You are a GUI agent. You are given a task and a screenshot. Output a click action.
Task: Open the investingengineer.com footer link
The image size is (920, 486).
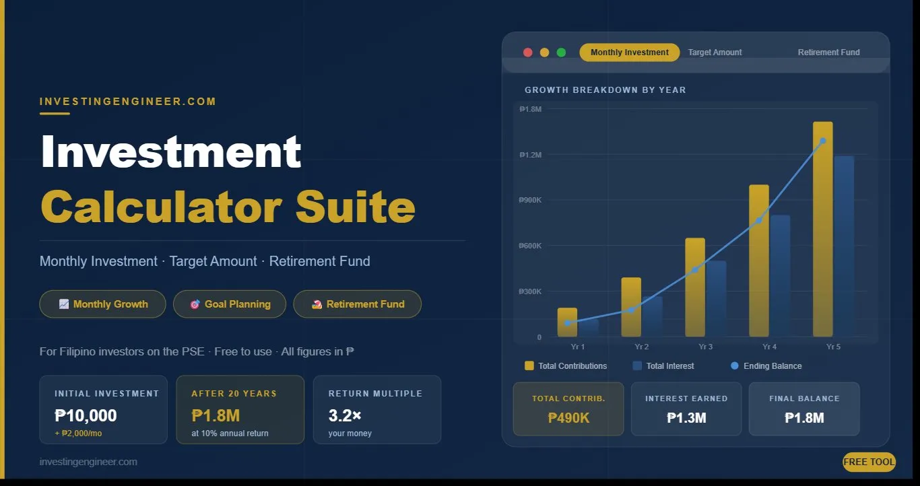pyautogui.click(x=88, y=462)
